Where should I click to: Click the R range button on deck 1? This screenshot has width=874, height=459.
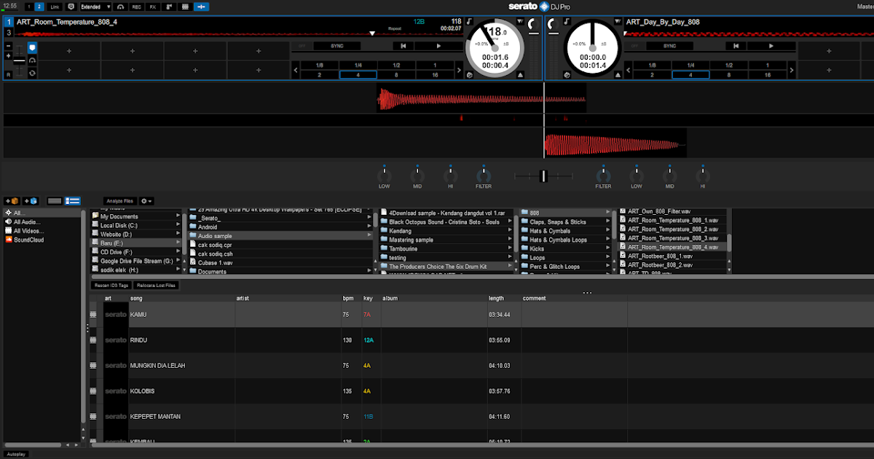coord(9,74)
